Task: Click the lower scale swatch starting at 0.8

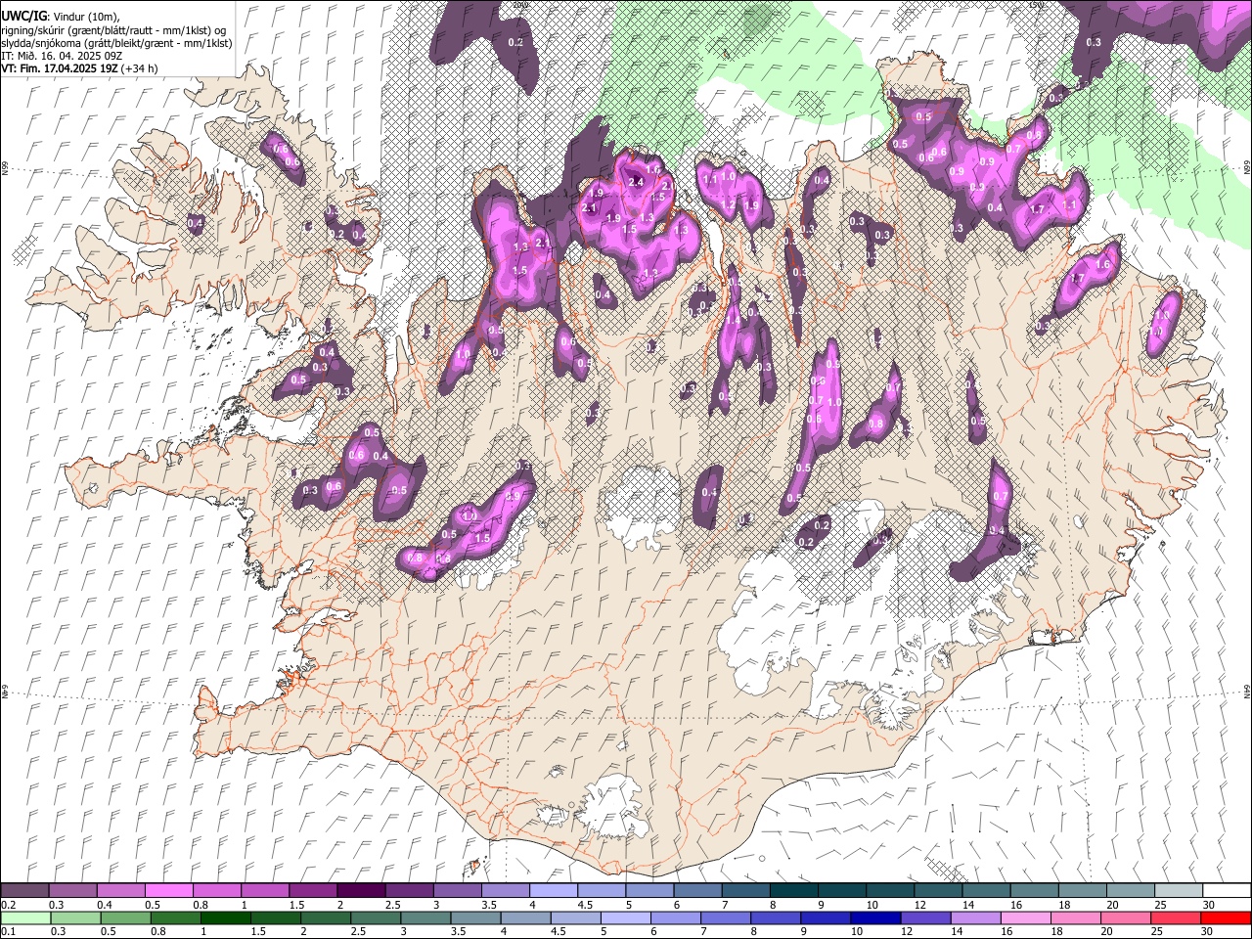Action: pyautogui.click(x=175, y=917)
